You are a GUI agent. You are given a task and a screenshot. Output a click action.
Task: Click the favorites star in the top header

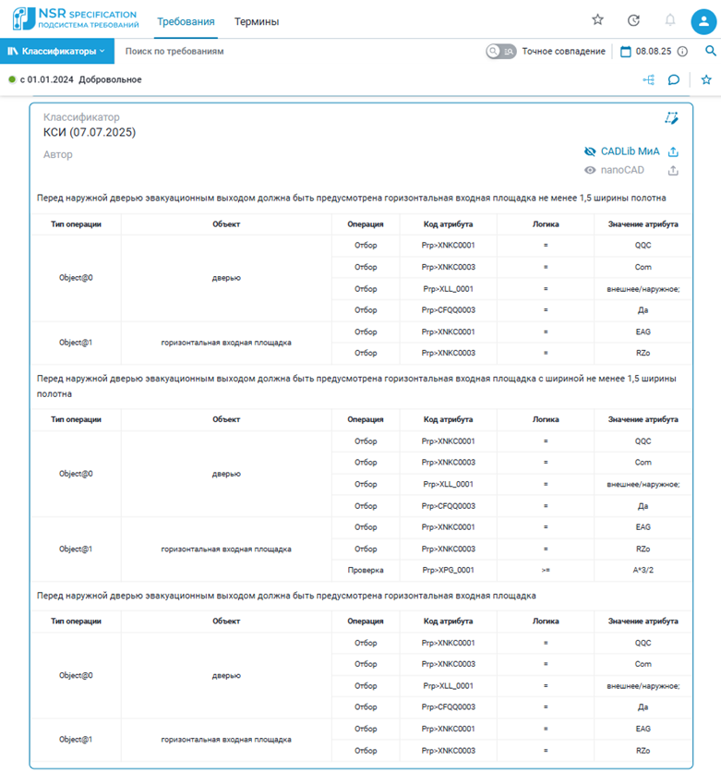tap(597, 20)
